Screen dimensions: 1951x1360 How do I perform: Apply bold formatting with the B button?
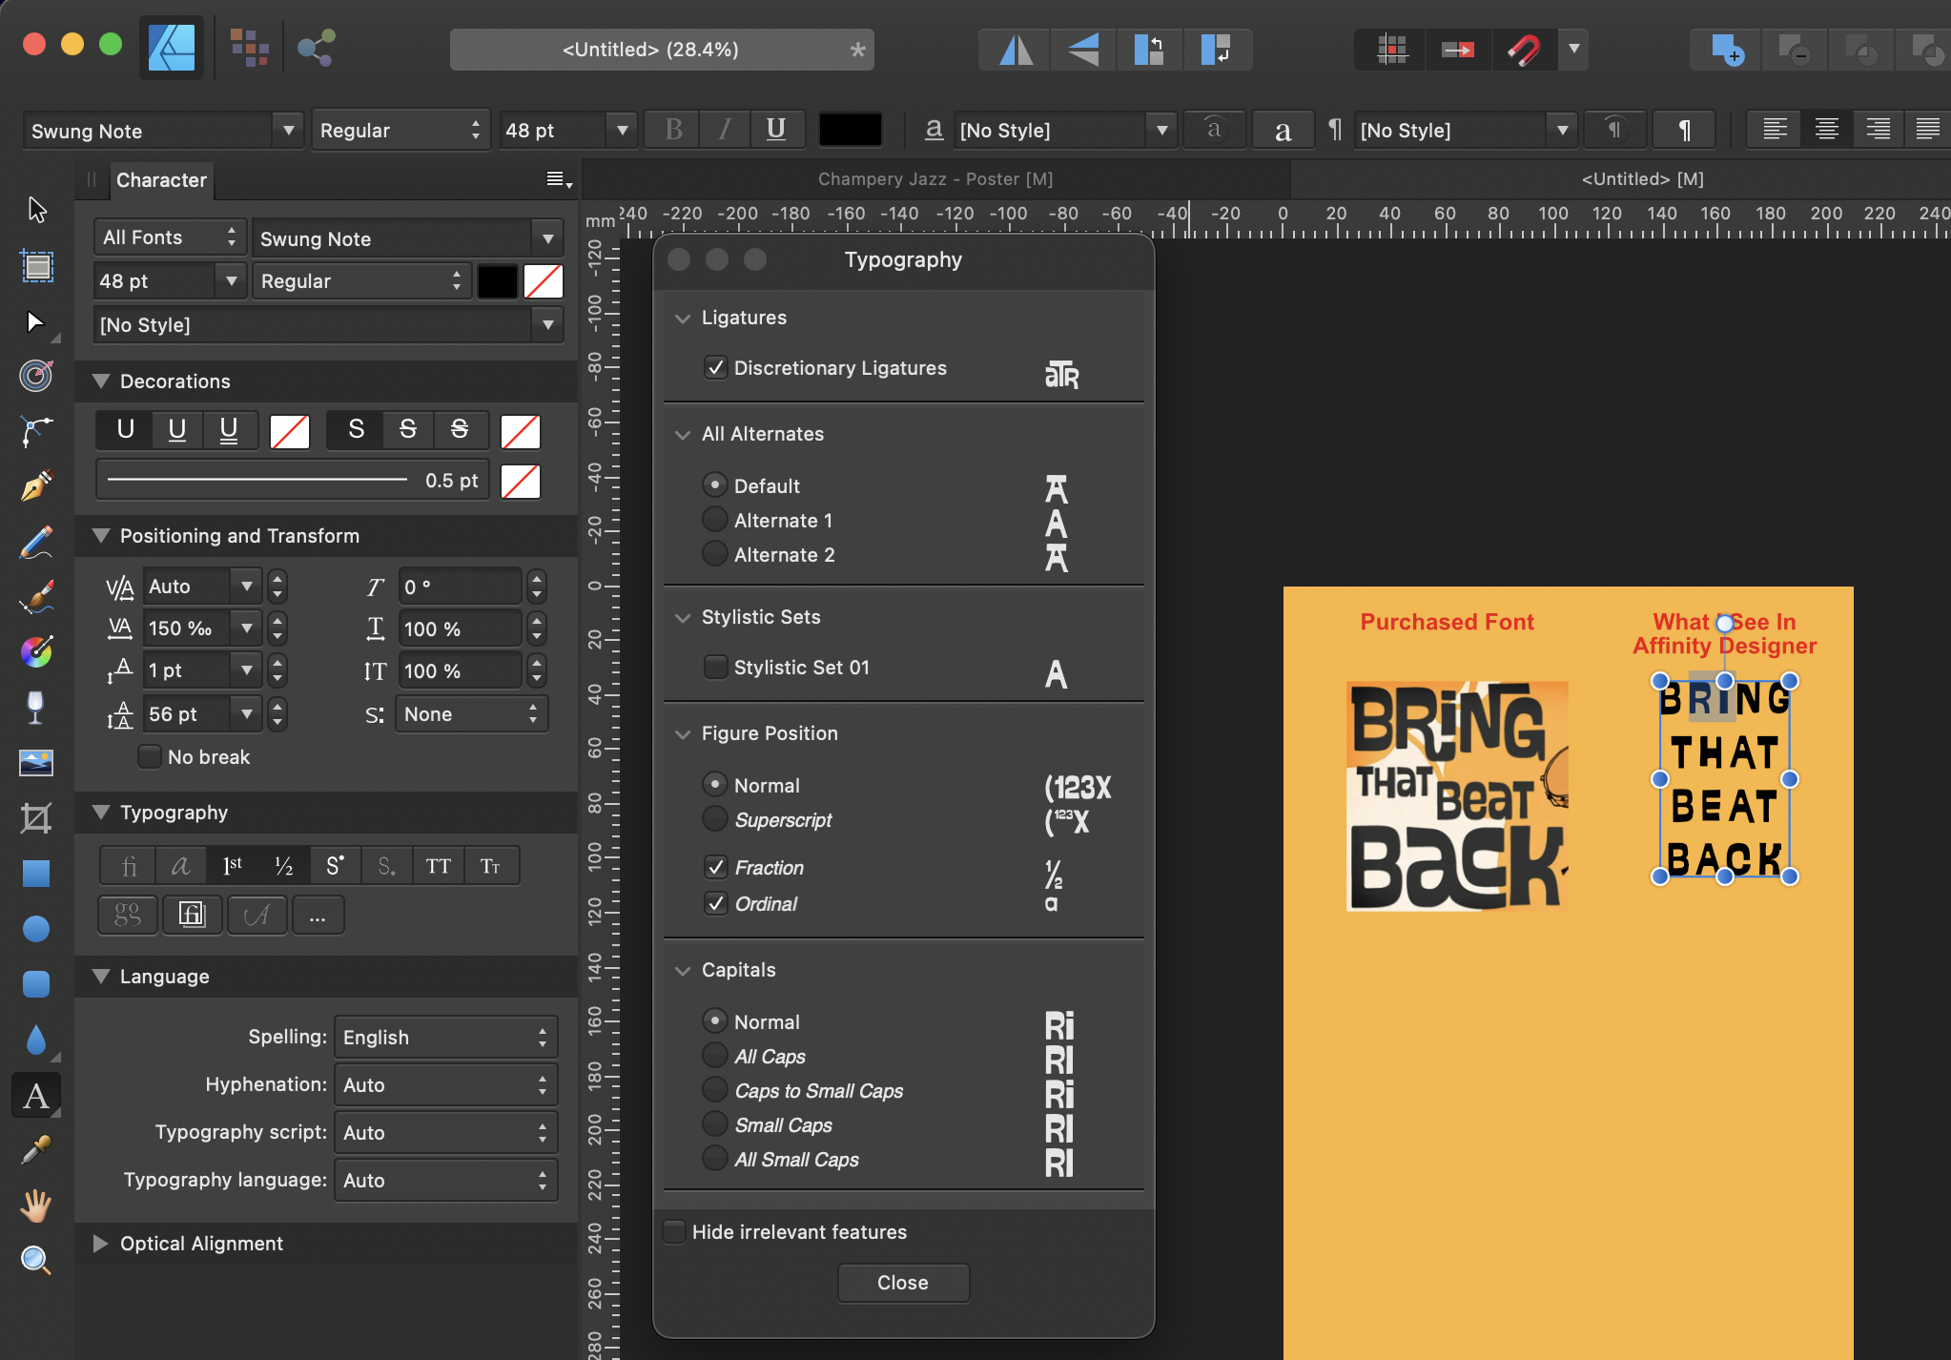coord(672,129)
